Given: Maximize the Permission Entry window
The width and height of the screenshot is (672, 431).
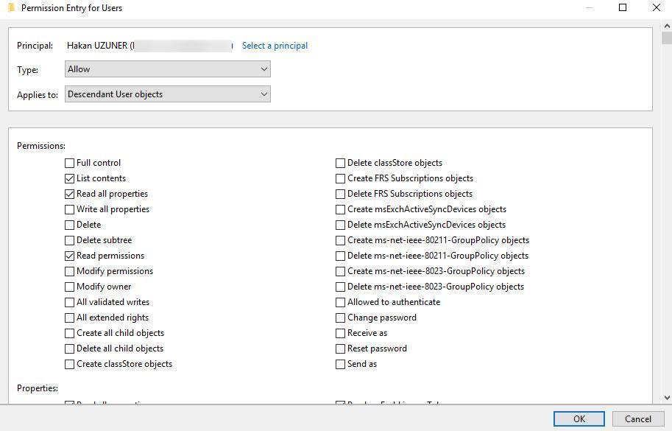Looking at the screenshot, I should click(x=623, y=8).
